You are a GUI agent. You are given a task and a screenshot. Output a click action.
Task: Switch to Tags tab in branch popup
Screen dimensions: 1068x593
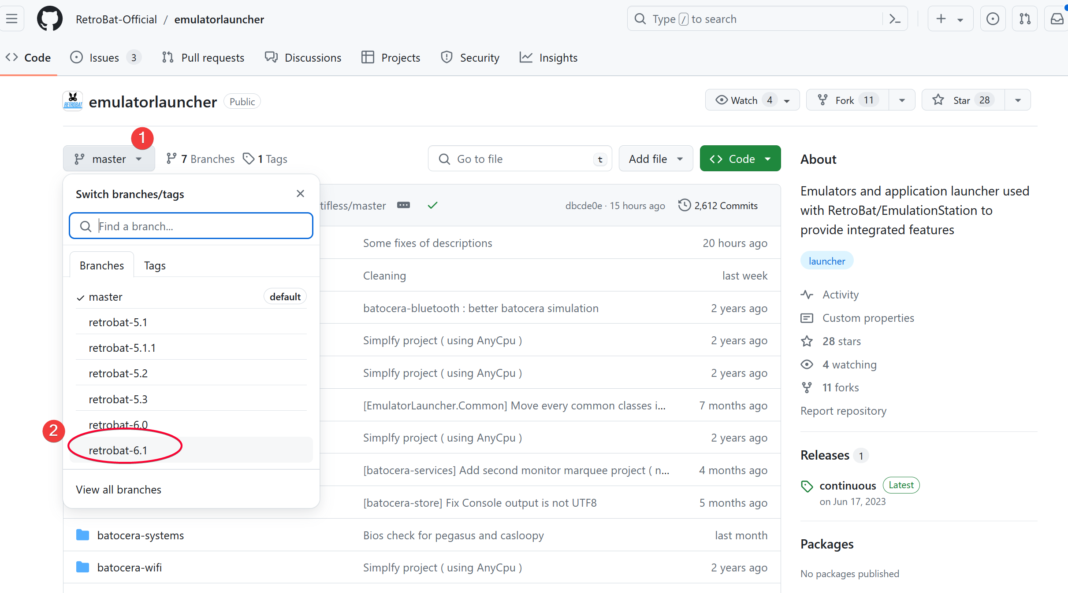155,265
